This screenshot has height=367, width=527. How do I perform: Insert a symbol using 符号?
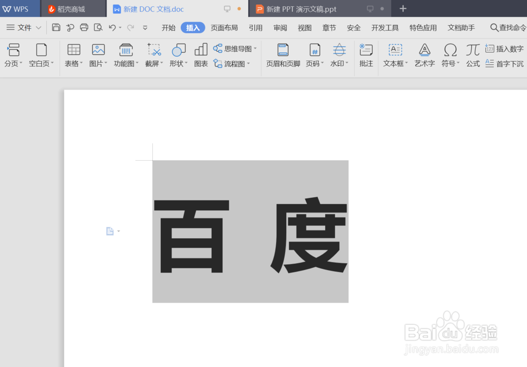pyautogui.click(x=451, y=55)
